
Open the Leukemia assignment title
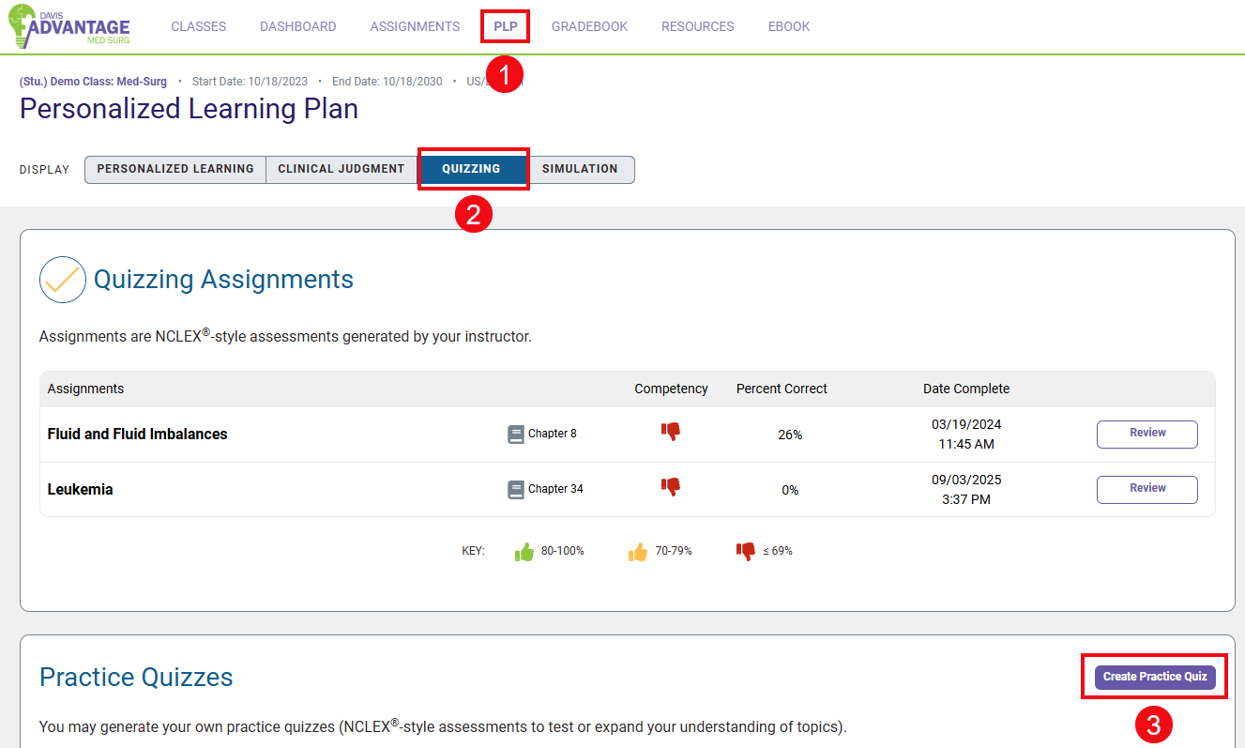pyautogui.click(x=81, y=490)
